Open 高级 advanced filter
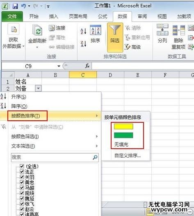Screen dimensions: 194x216 point(132,47)
